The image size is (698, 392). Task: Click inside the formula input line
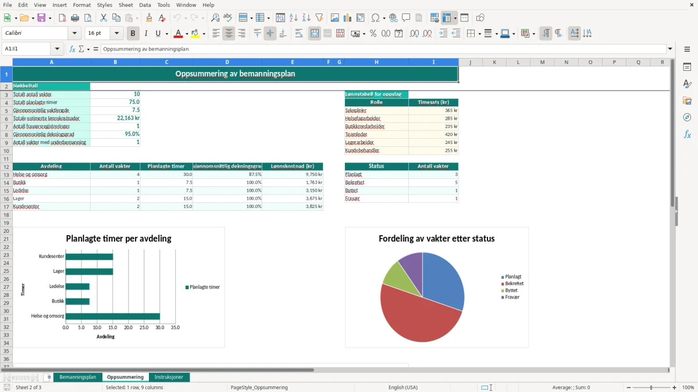coord(383,49)
